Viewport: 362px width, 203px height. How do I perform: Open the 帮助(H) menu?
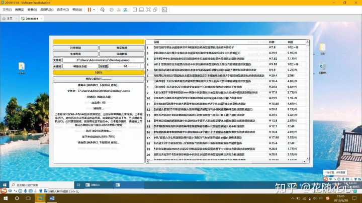point(76,10)
